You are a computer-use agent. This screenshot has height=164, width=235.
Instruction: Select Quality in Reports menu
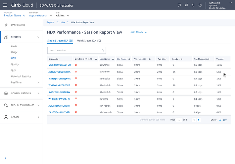point(15,64)
